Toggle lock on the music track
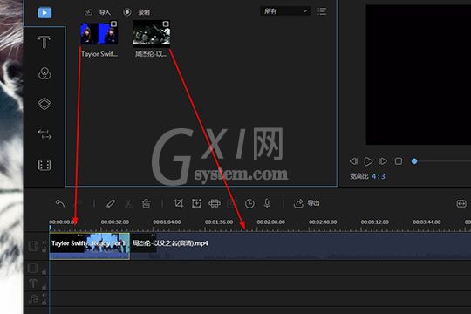The width and height of the screenshot is (471, 314). pyautogui.click(x=44, y=303)
